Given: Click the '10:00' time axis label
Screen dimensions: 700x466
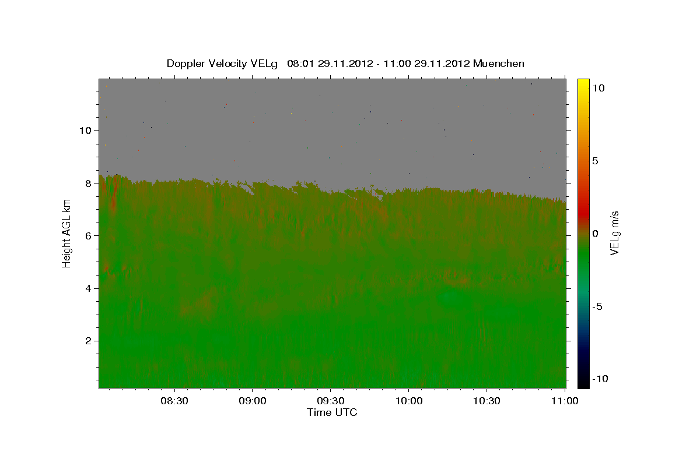Looking at the screenshot, I should pos(408,401).
